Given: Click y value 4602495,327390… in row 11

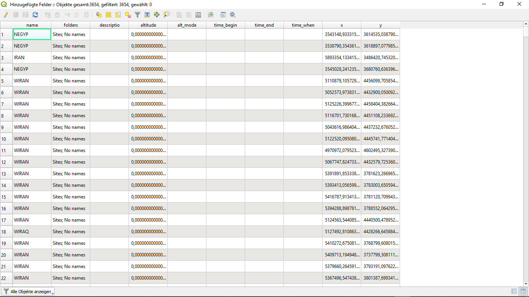Looking at the screenshot, I should pos(380,150).
